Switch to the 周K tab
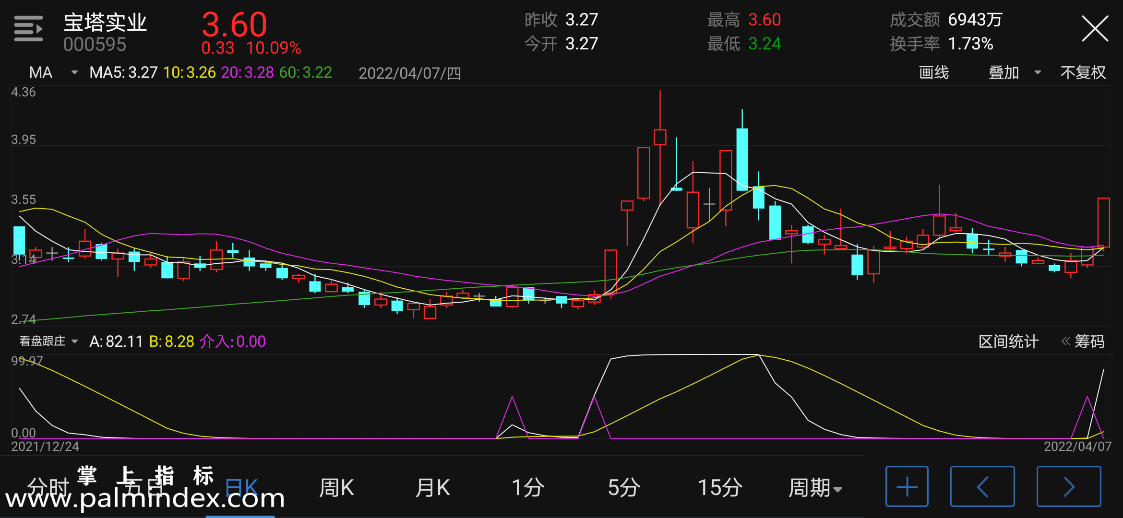1123x518 pixels. [336, 488]
